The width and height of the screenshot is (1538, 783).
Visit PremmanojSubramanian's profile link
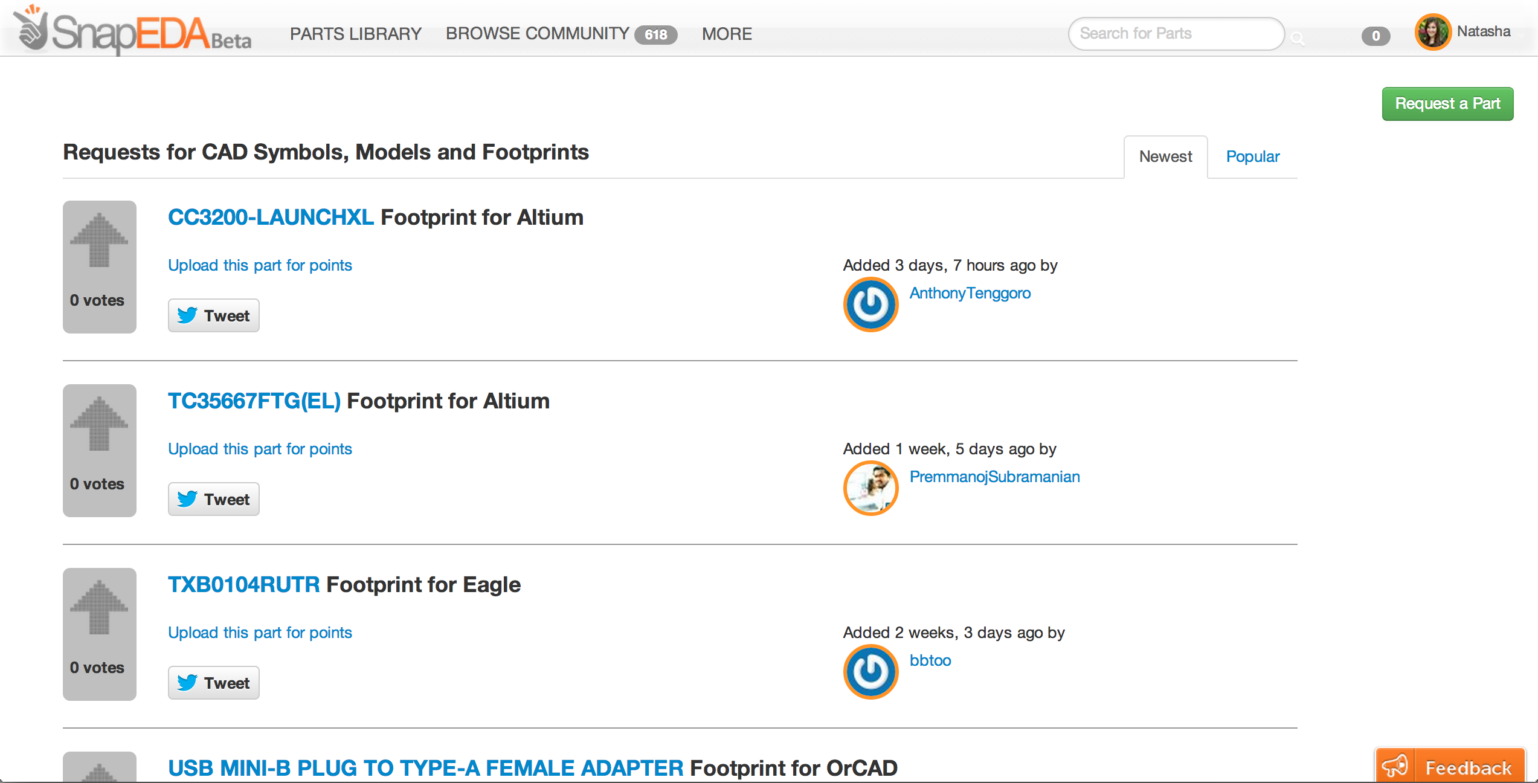click(994, 477)
